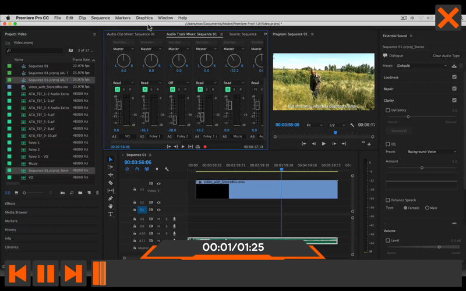Unmute the A1 VO mixer track

point(117,90)
